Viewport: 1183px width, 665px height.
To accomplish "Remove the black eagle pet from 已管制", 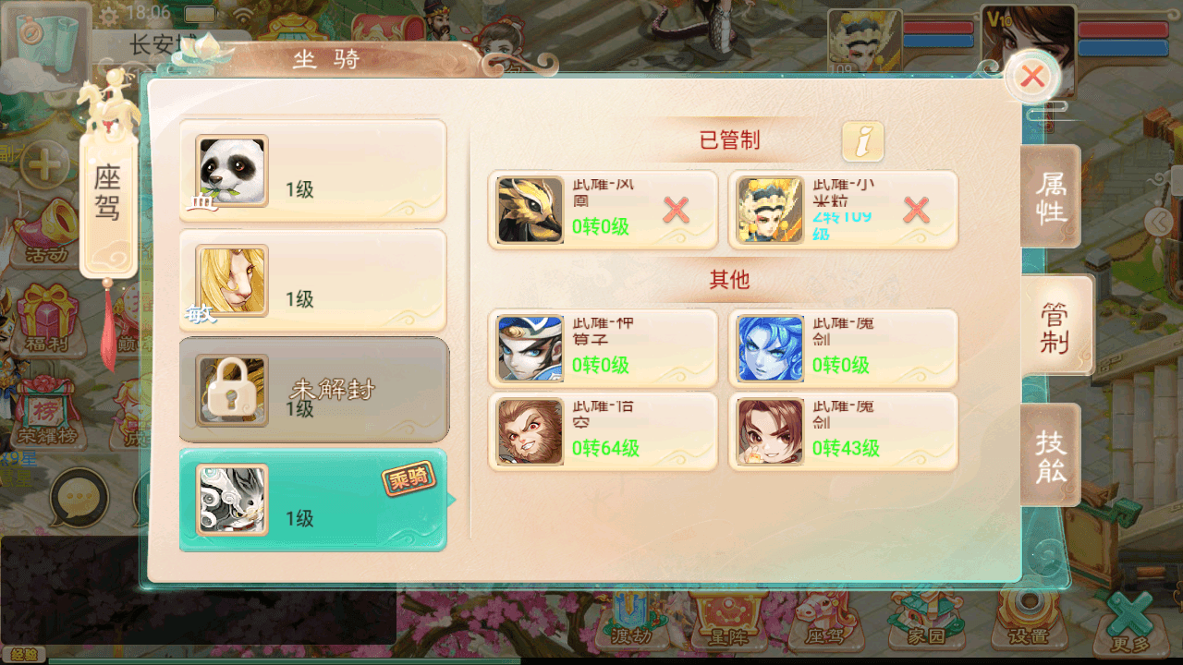I will (x=677, y=211).
